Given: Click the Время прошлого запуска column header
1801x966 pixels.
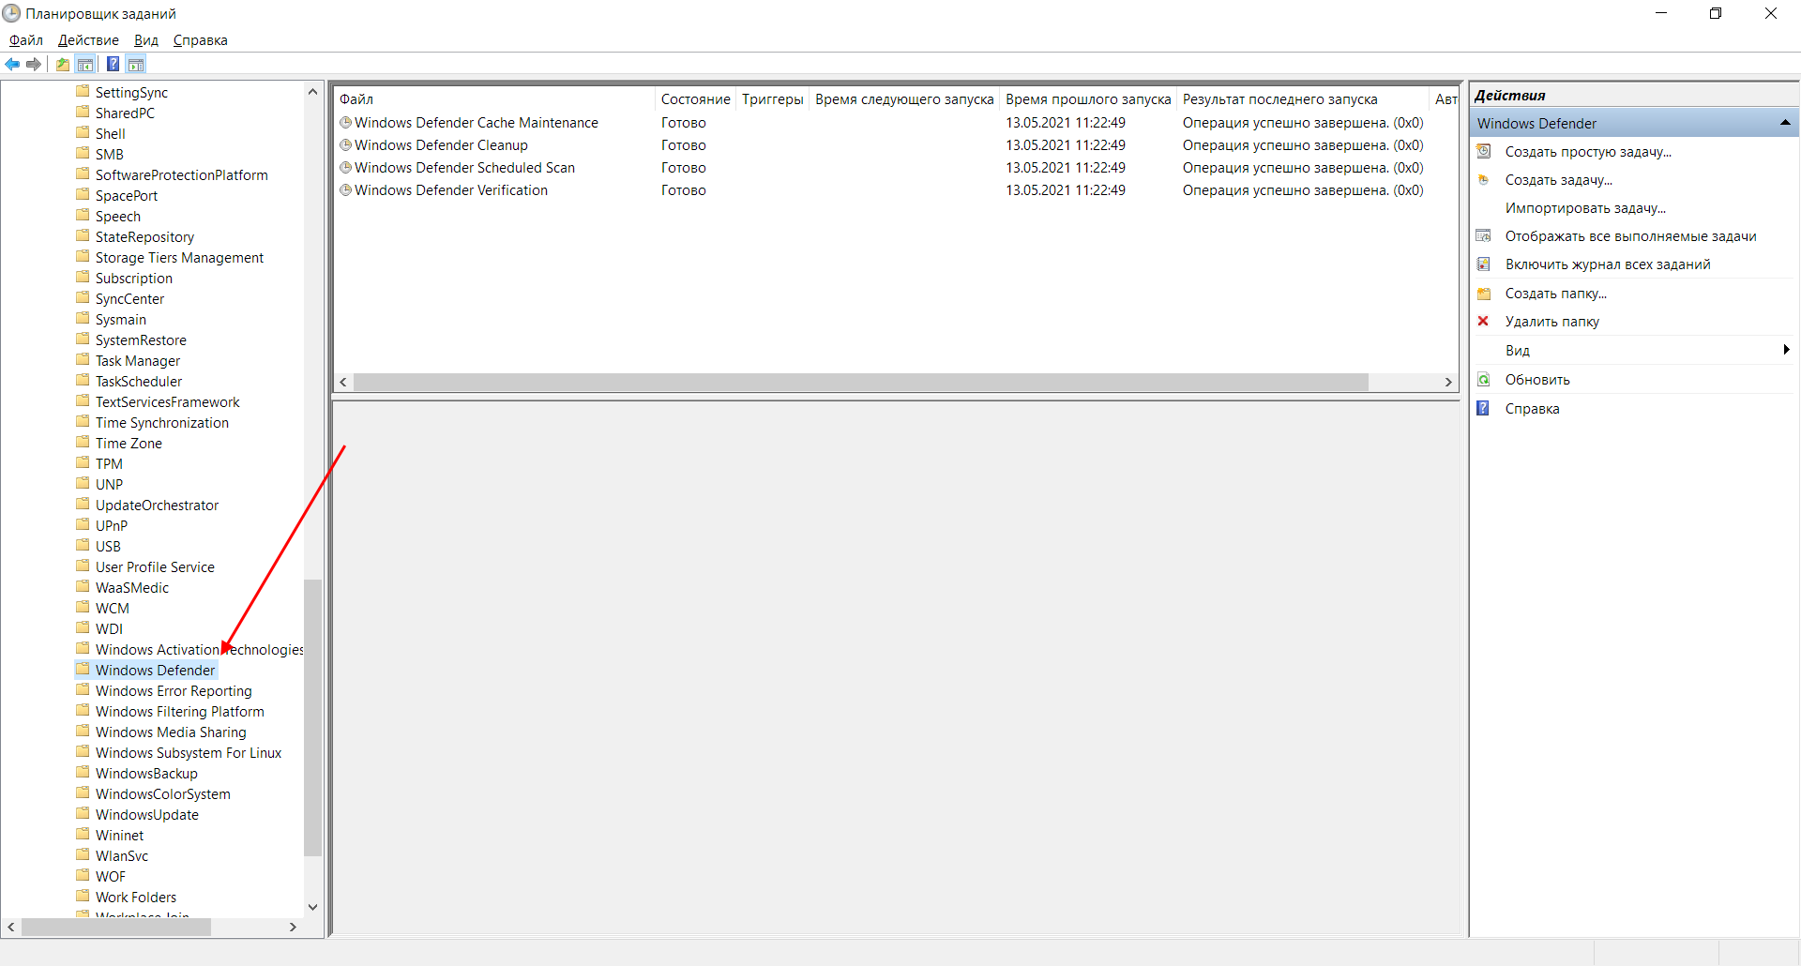Looking at the screenshot, I should pos(1088,99).
